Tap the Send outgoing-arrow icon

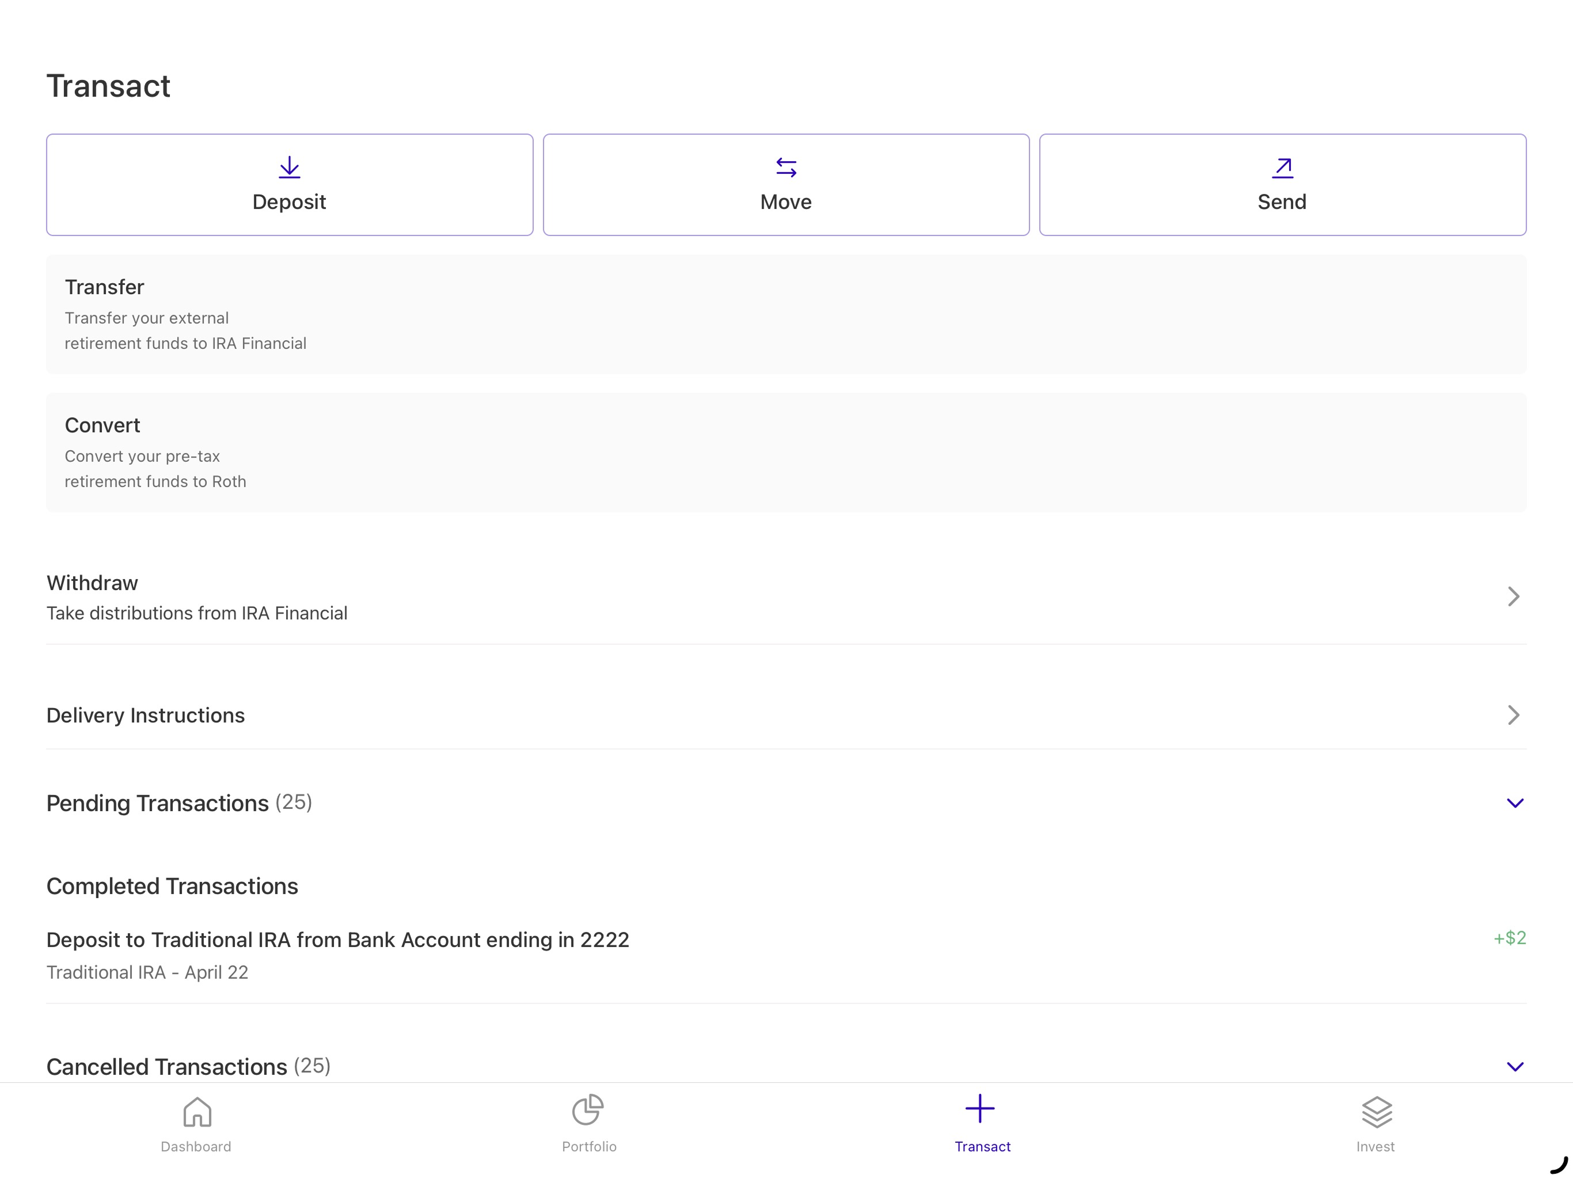pyautogui.click(x=1282, y=167)
